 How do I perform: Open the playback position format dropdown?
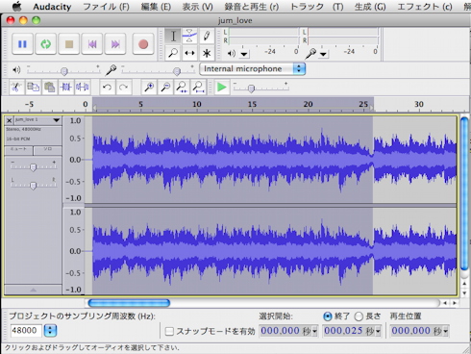(x=445, y=331)
